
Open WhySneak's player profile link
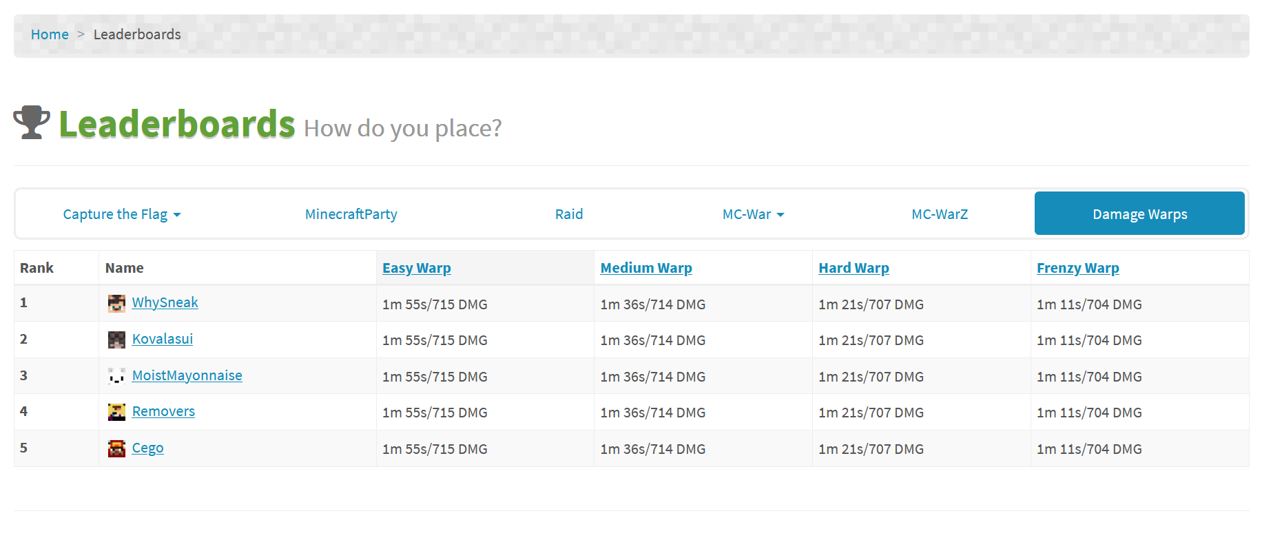[x=165, y=302]
